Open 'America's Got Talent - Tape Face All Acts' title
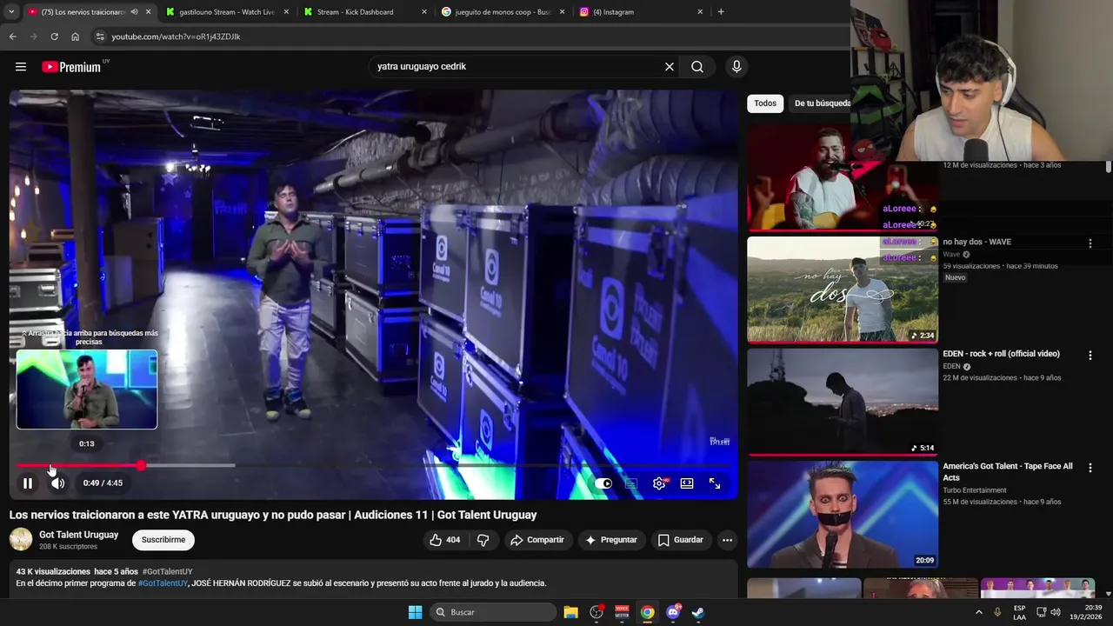Viewport: 1113px width, 626px height. (x=1008, y=472)
